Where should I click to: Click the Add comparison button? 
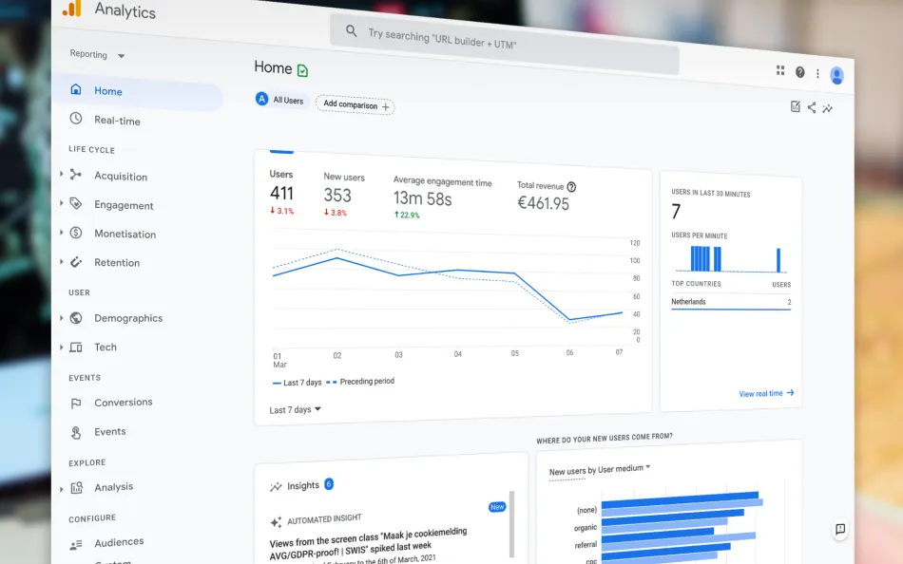click(354, 105)
